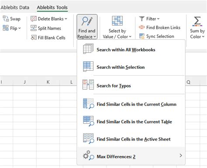Click the Filter funnel icon
Viewport: 207px width, 168px height.
(142, 19)
